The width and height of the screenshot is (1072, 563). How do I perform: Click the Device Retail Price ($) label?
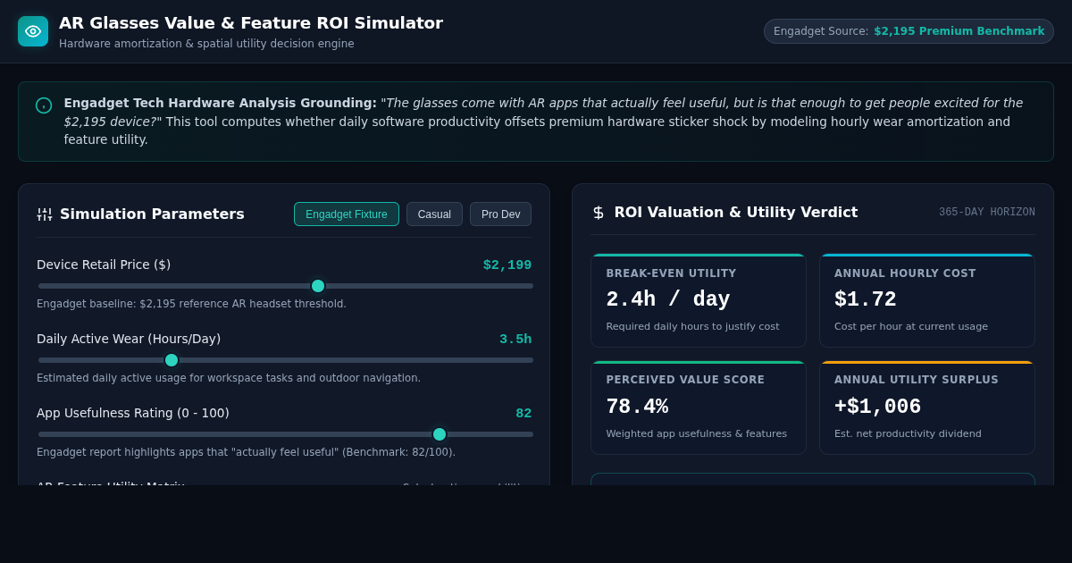104,265
